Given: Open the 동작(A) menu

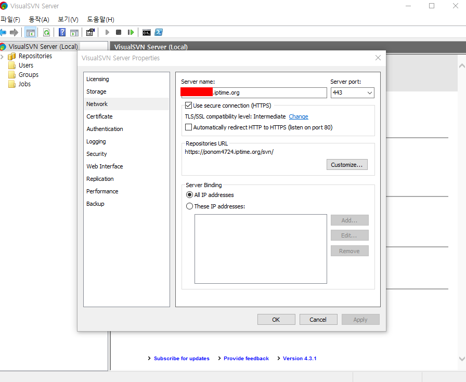Looking at the screenshot, I should point(39,20).
